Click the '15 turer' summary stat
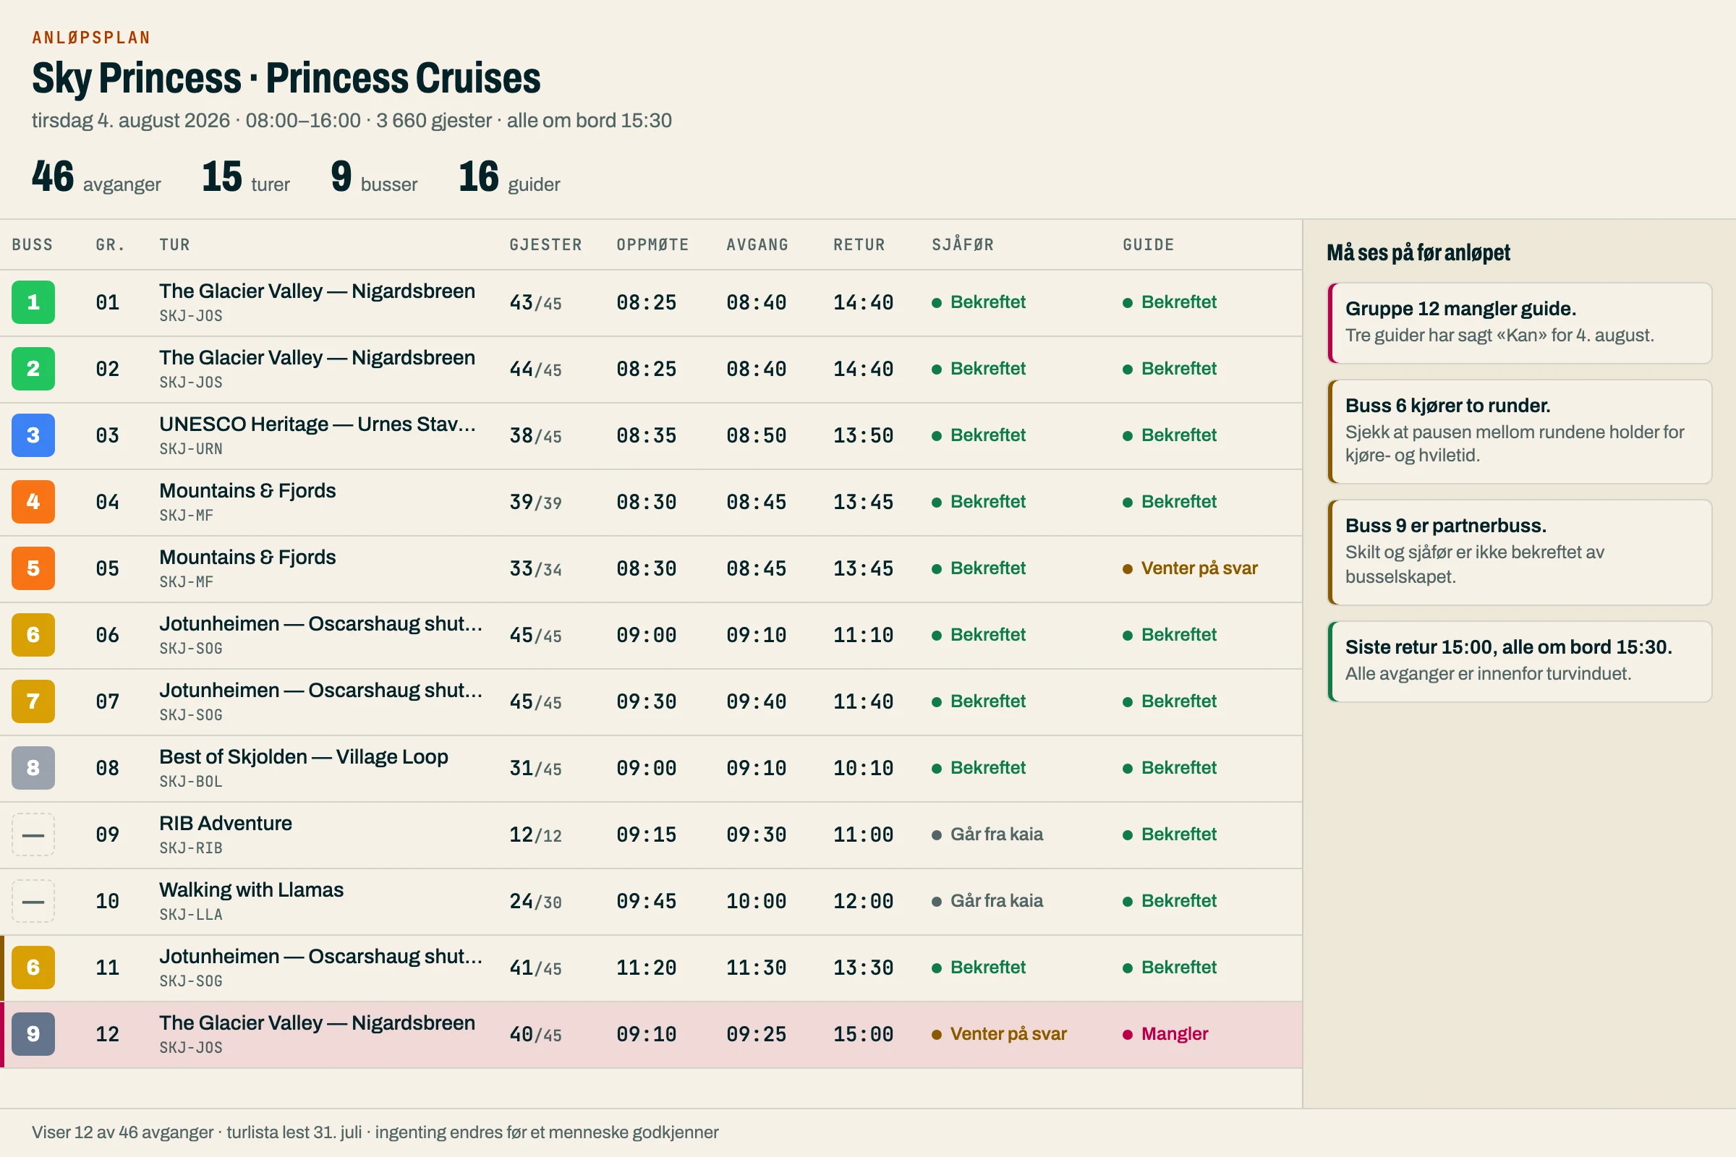Viewport: 1736px width, 1157px height. [x=246, y=177]
